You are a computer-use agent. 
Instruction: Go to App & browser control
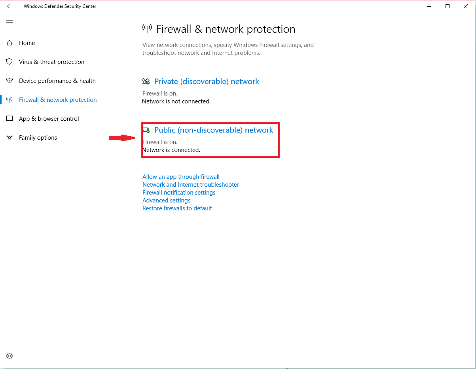[49, 118]
